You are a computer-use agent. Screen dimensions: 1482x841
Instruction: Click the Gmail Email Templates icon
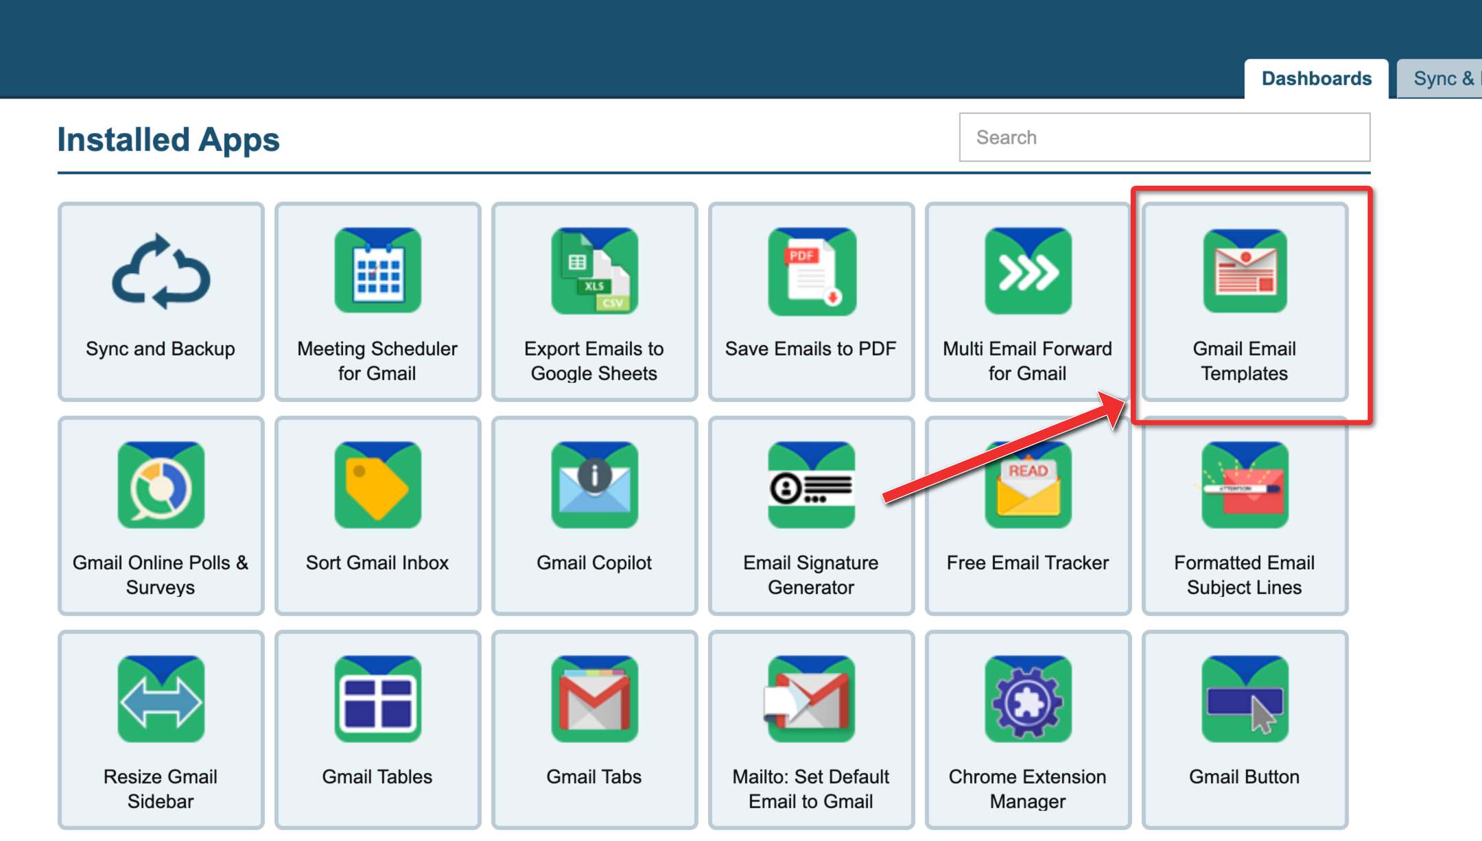point(1245,271)
